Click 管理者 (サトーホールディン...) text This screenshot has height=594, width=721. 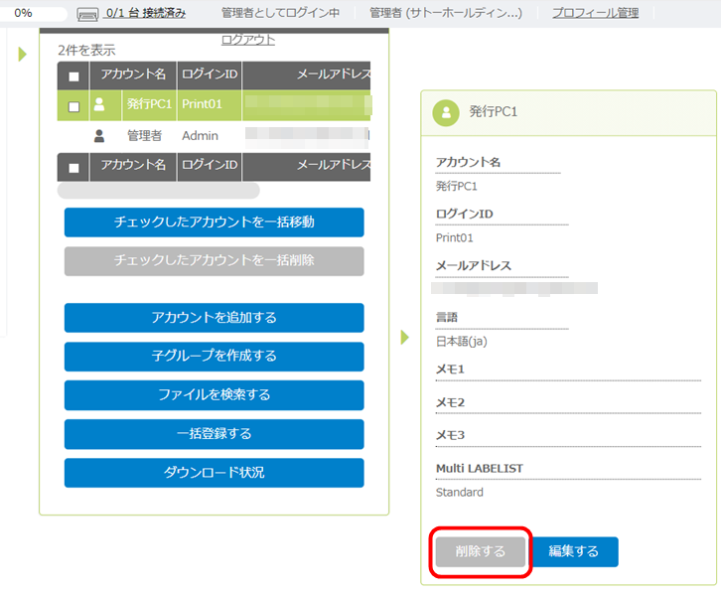pos(446,13)
